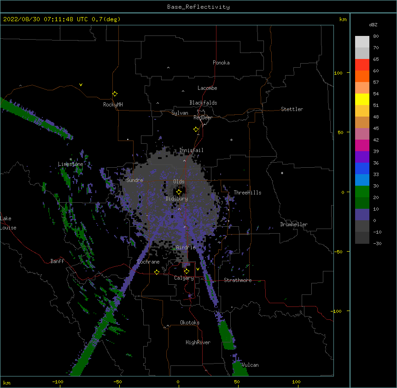397x388 pixels.
Task: Click the asterisk marker above Limestone
Action: (x=70, y=159)
